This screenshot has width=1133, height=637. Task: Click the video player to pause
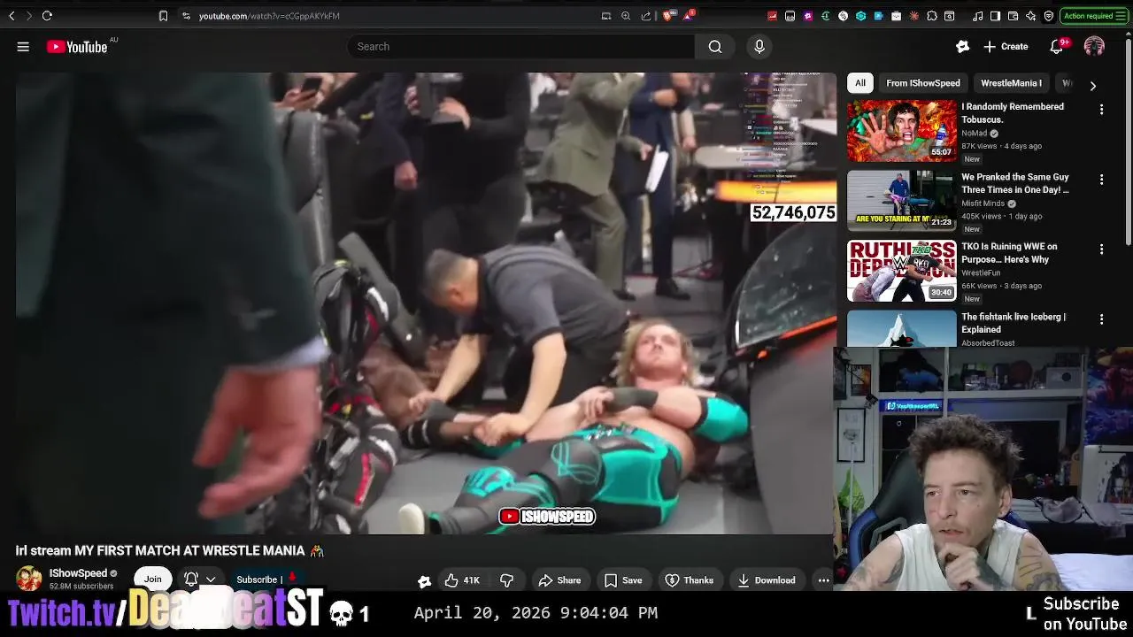click(426, 303)
